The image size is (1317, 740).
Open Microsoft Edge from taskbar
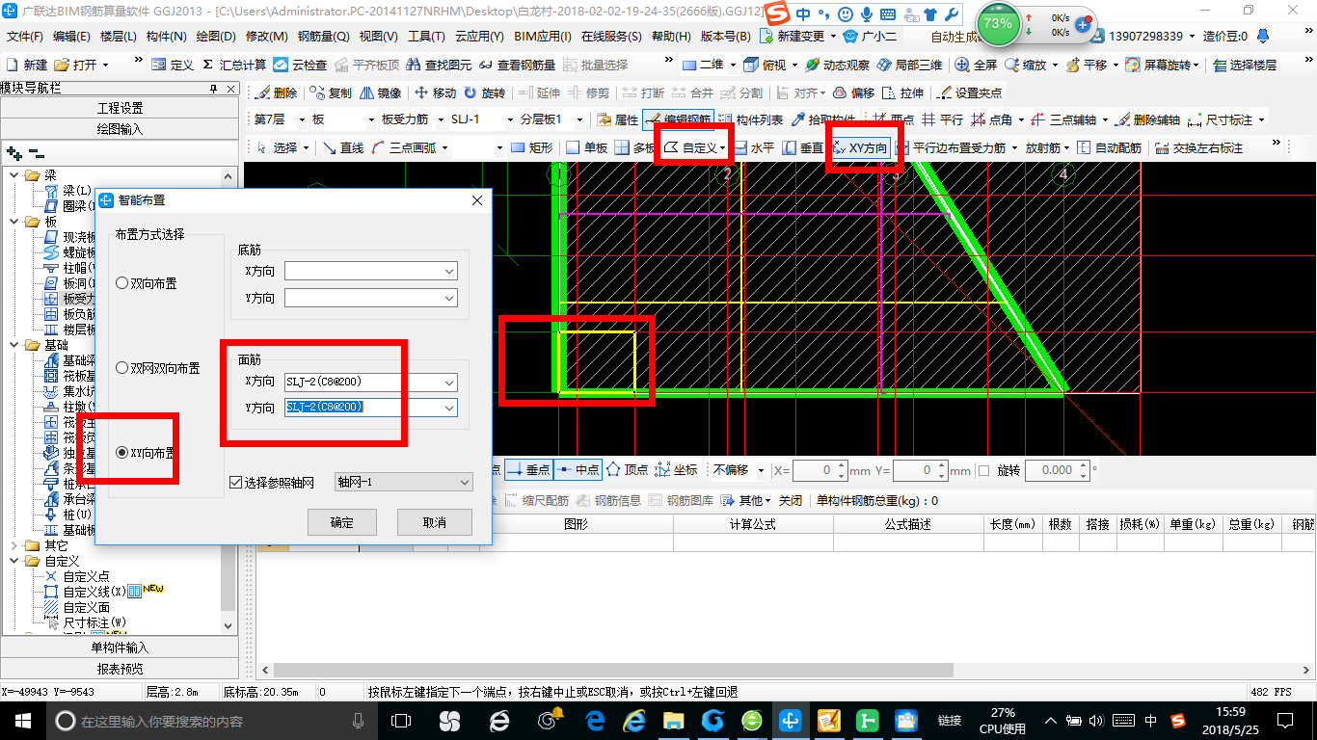pyautogui.click(x=596, y=720)
